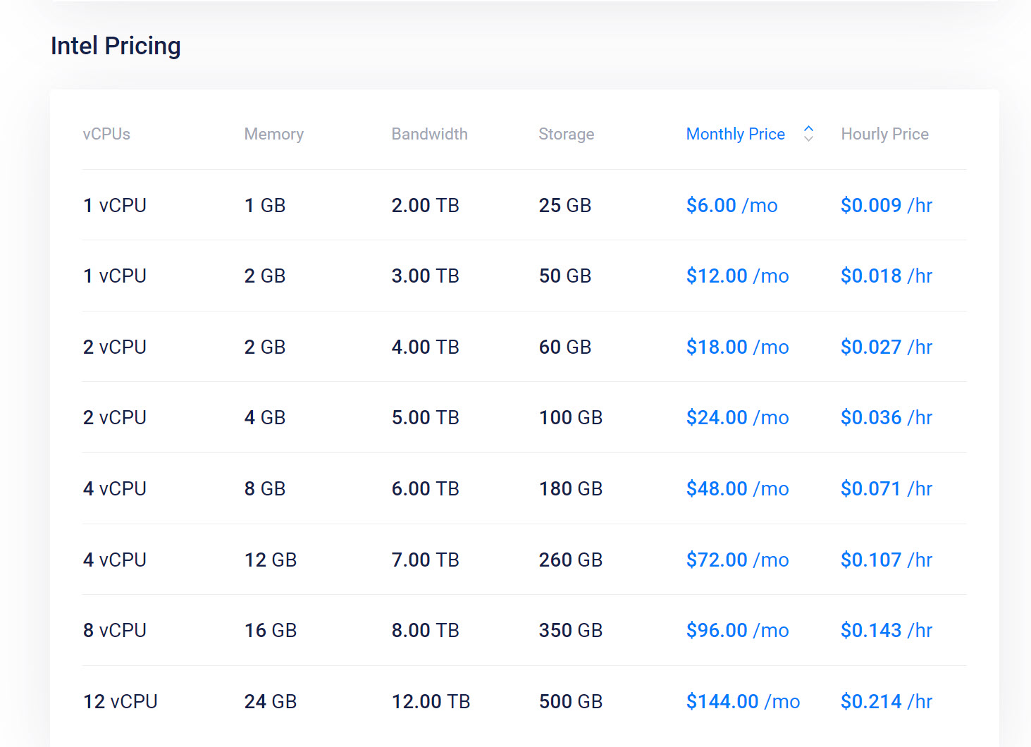Image resolution: width=1031 pixels, height=747 pixels.
Task: Click the 1 GB memory cell
Action: click(x=264, y=205)
